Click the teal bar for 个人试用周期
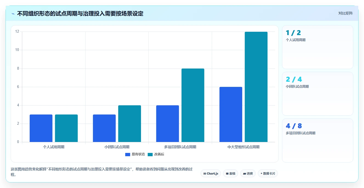The width and height of the screenshot is (364, 188). (x=66, y=128)
